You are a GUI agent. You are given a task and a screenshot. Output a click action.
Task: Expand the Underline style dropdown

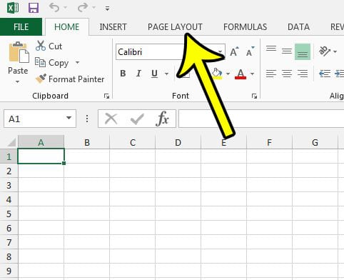click(166, 74)
